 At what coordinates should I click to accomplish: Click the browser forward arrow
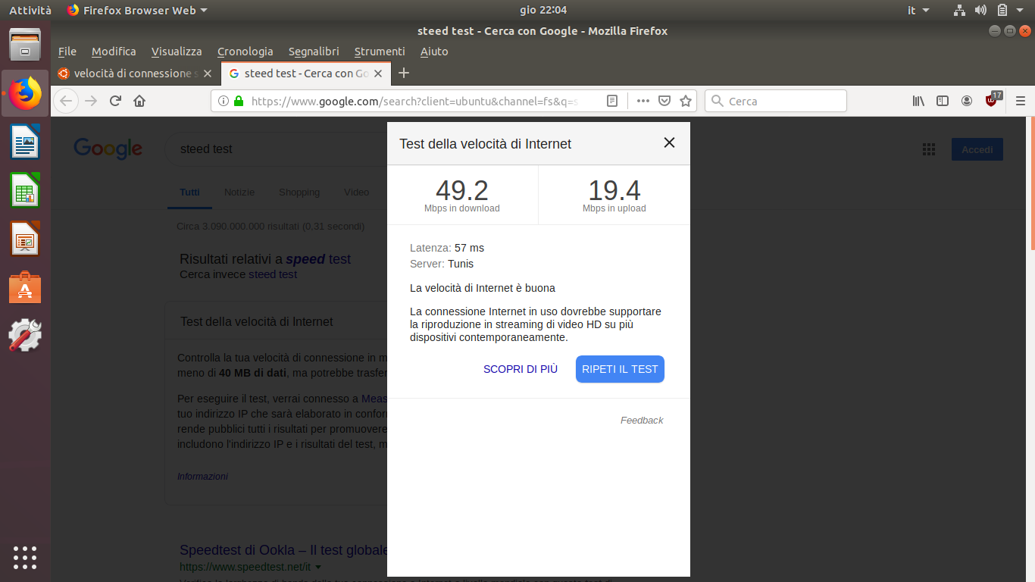[x=91, y=101]
